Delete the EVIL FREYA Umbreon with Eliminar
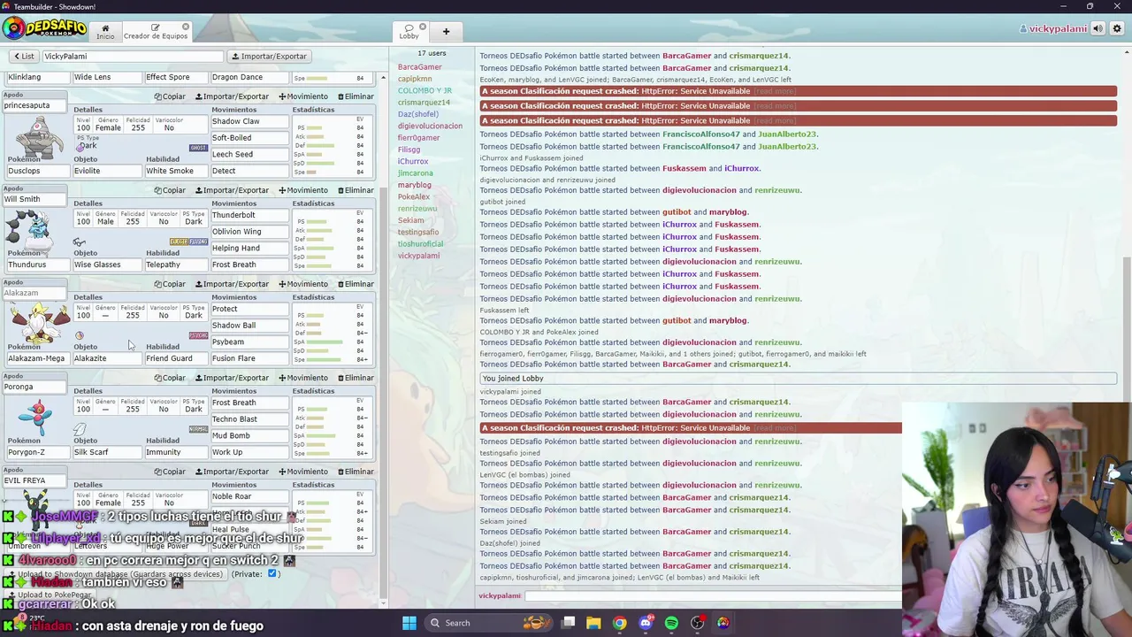 (x=355, y=472)
